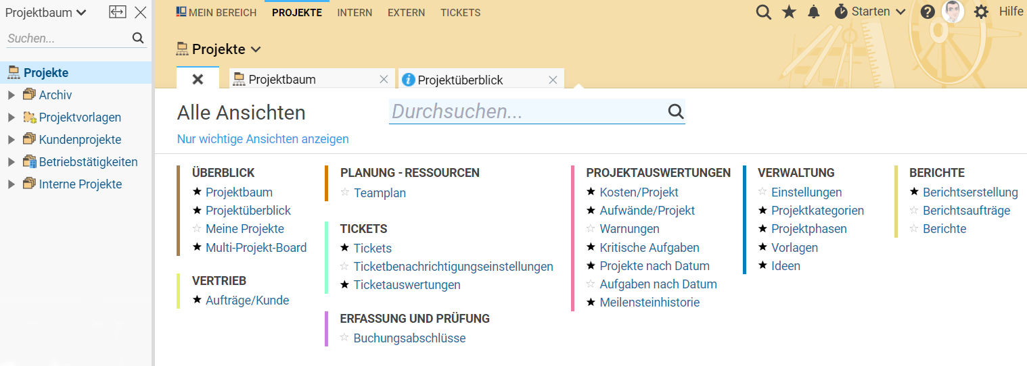Click the help question mark icon
Viewport: 1027px width, 366px height.
click(928, 12)
